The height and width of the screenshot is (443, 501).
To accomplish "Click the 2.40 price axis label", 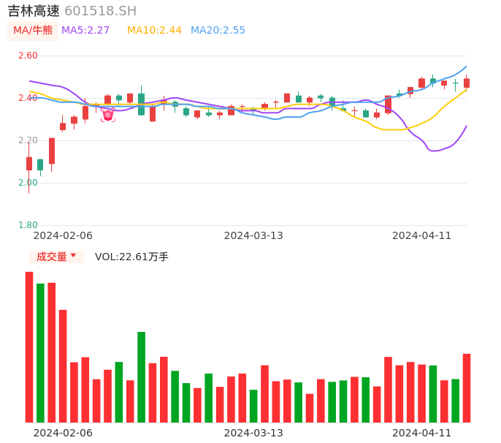I will (x=28, y=98).
